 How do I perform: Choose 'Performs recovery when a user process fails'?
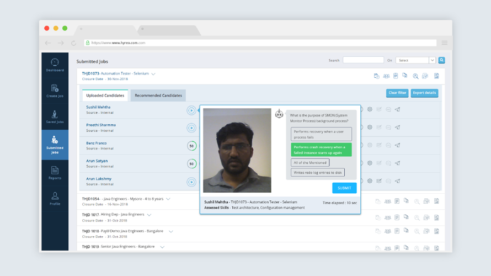(321, 134)
